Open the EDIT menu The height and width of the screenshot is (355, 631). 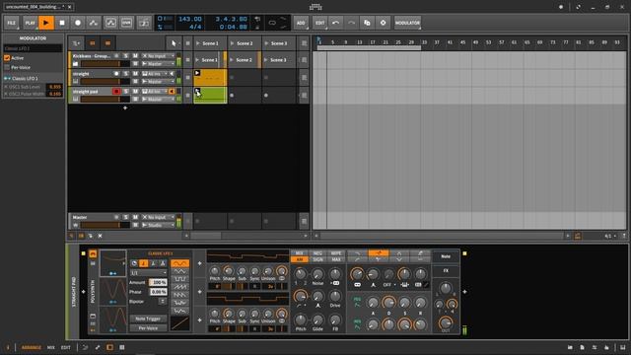click(319, 23)
